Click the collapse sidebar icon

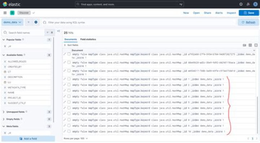(x=58, y=31)
